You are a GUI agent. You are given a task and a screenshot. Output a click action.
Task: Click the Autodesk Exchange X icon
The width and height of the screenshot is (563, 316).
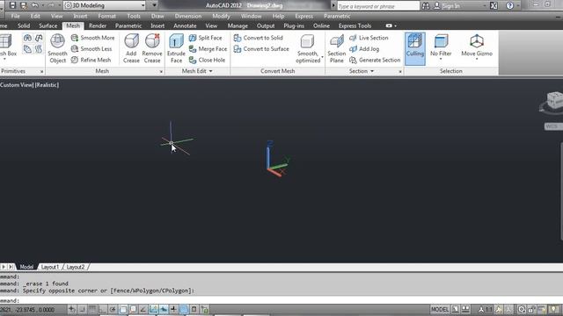[494, 6]
